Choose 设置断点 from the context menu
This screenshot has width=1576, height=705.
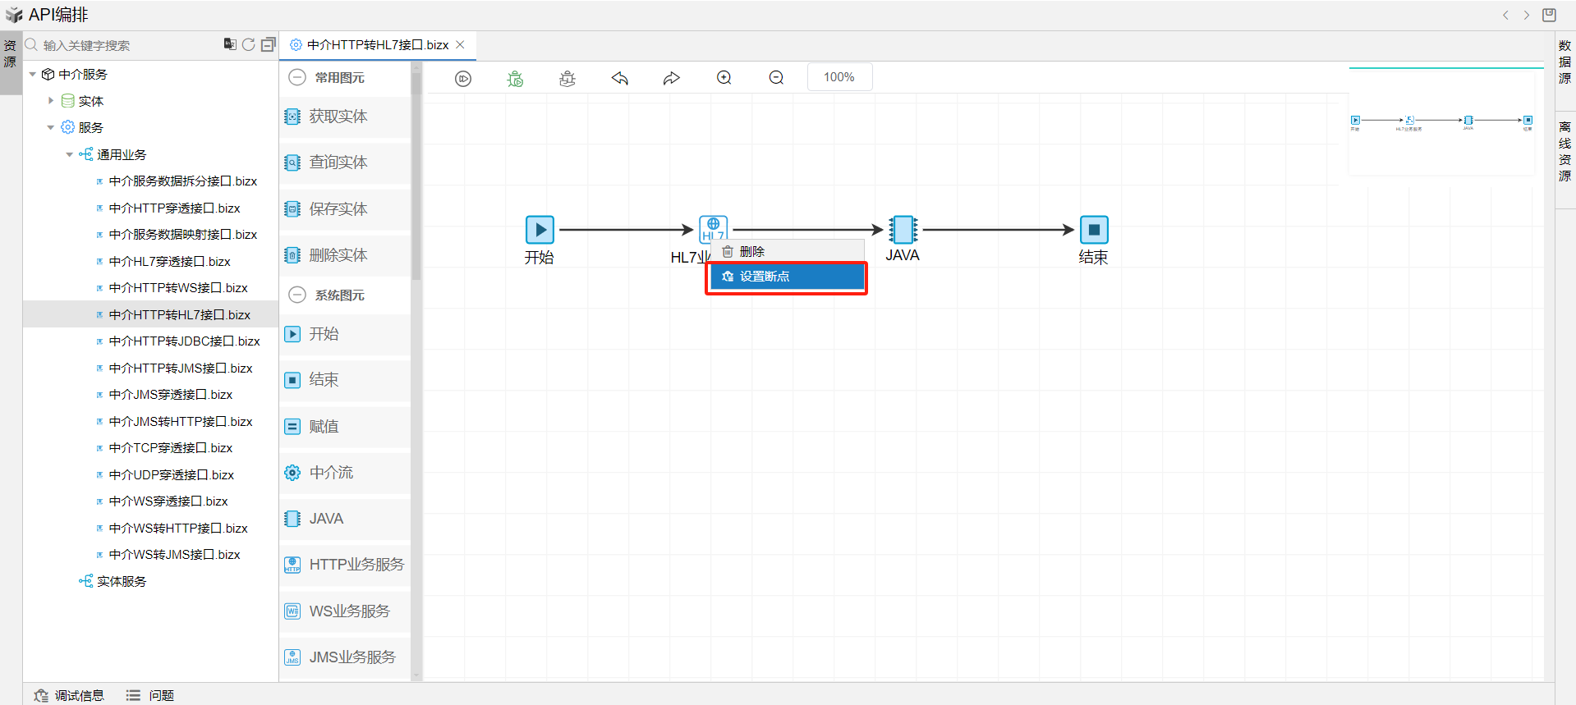tap(786, 277)
